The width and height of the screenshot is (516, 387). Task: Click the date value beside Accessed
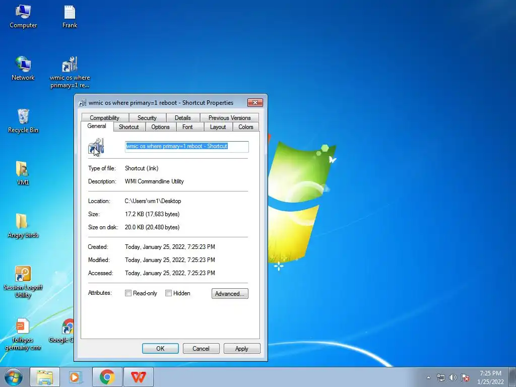[x=170, y=273]
